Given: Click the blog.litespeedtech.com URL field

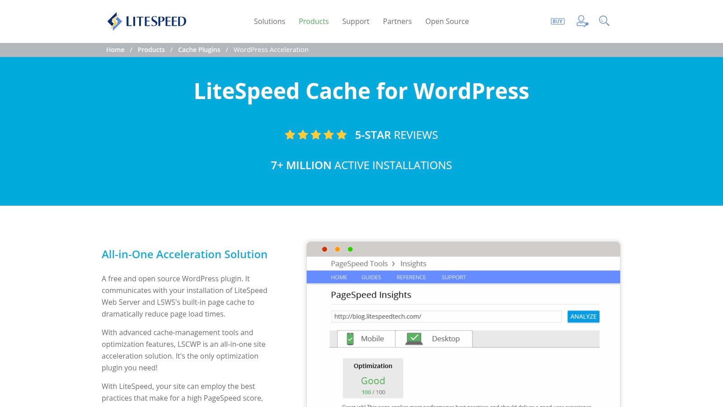Looking at the screenshot, I should click(x=446, y=317).
